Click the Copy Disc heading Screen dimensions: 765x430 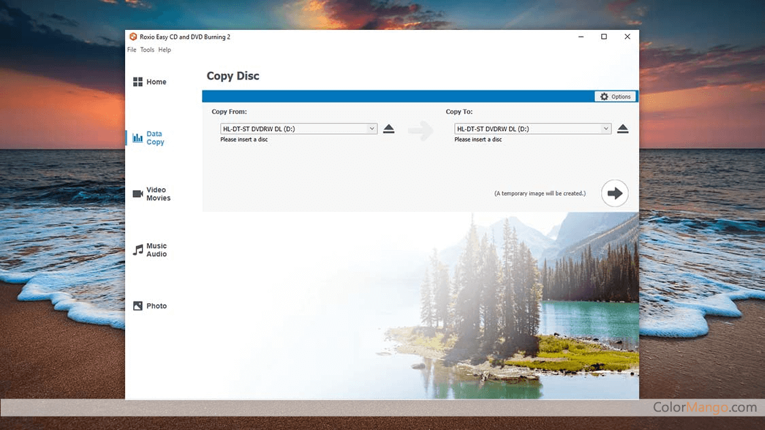[233, 76]
